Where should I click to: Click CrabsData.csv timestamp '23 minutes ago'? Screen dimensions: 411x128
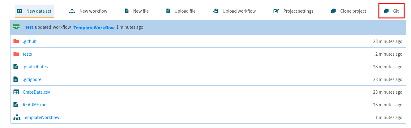click(388, 92)
